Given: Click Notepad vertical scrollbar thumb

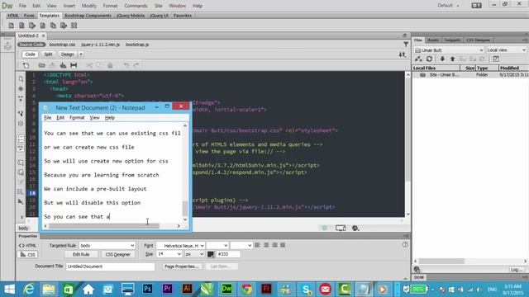Looking at the screenshot, I should 185,209.
